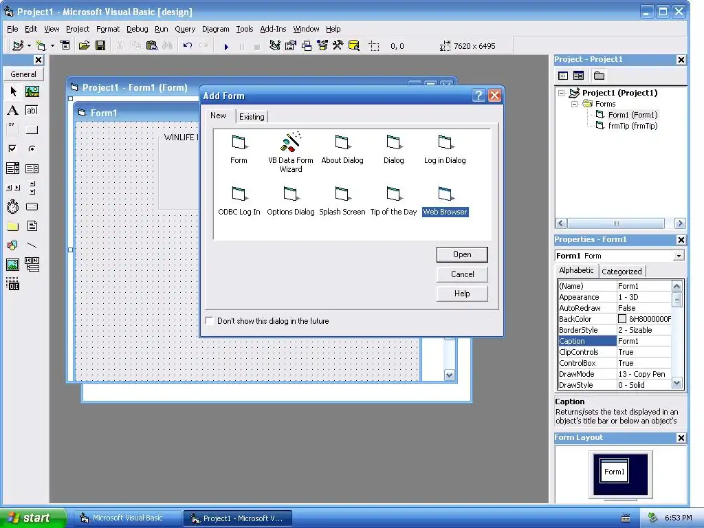Screen dimensions: 704x528
Task: Click the Open Project toolbar icon
Action: tap(84, 46)
